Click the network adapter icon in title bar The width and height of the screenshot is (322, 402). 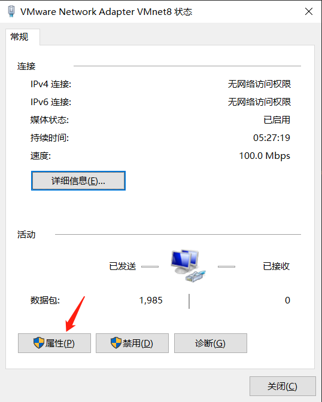point(11,11)
